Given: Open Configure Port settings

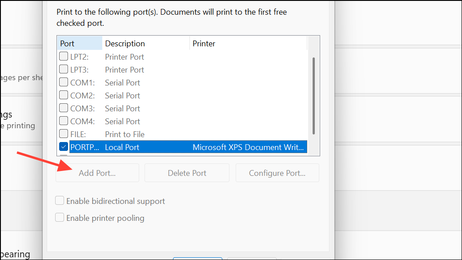Looking at the screenshot, I should point(277,173).
